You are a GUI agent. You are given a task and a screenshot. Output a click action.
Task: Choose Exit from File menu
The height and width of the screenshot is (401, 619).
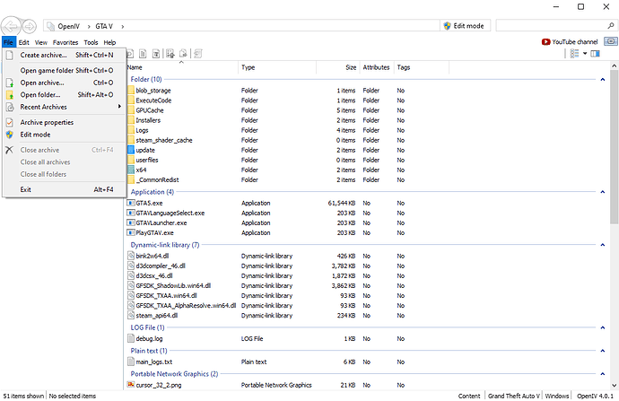pyautogui.click(x=65, y=190)
